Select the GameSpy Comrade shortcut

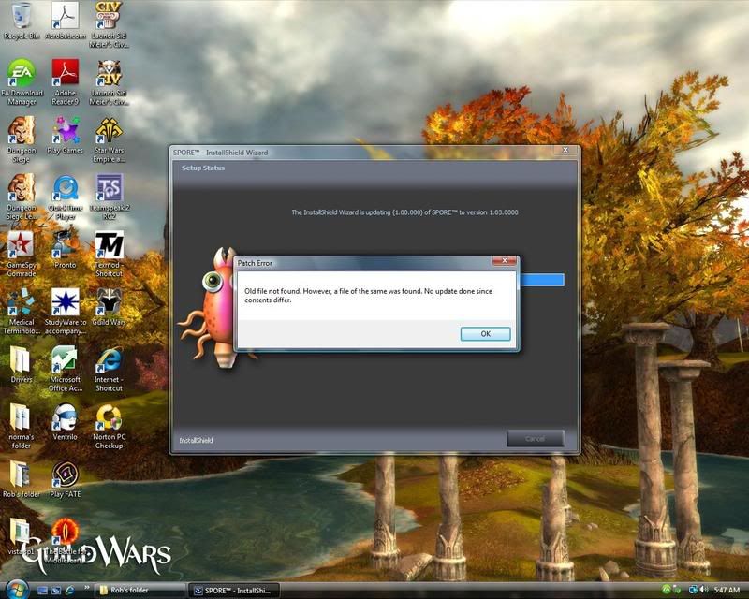coord(22,255)
